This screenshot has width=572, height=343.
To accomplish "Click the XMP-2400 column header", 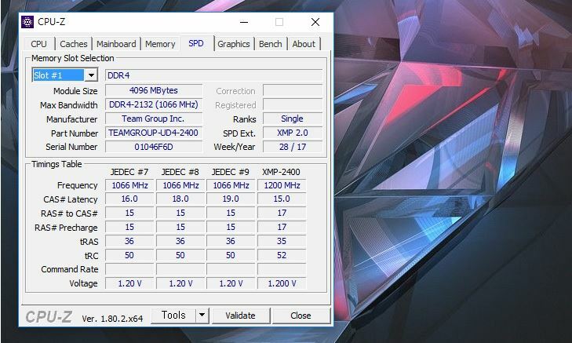I will (x=281, y=172).
